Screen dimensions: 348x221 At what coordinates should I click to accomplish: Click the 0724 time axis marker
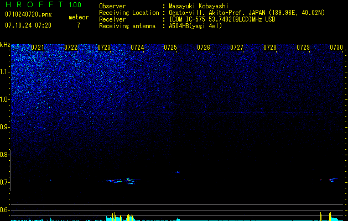click(137, 48)
